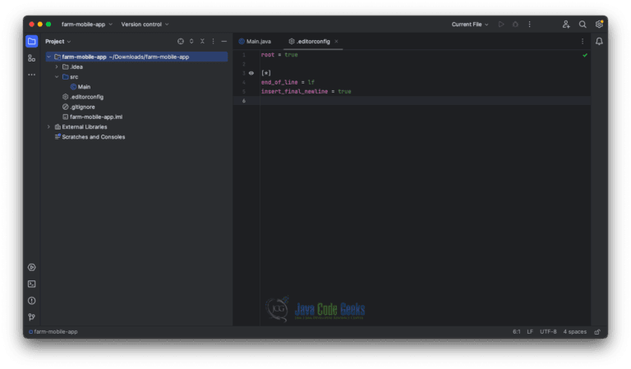Expand External Libraries node
Screen dimensions: 631x369
coord(48,127)
